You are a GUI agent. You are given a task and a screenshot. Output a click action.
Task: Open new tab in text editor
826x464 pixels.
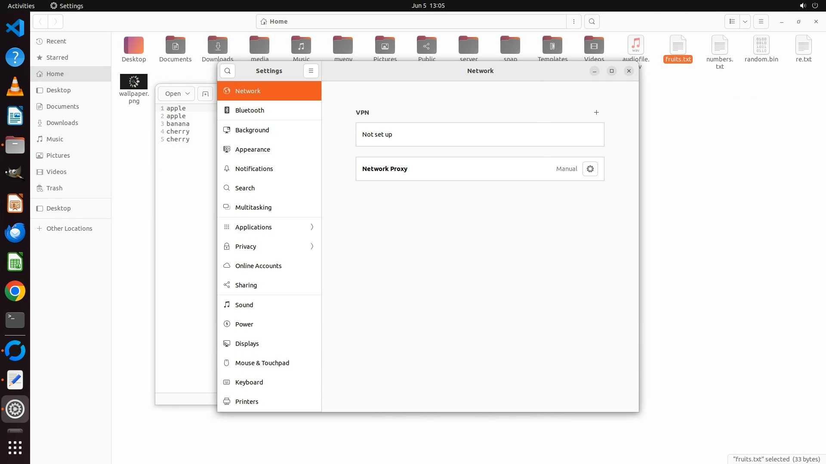[x=205, y=94]
